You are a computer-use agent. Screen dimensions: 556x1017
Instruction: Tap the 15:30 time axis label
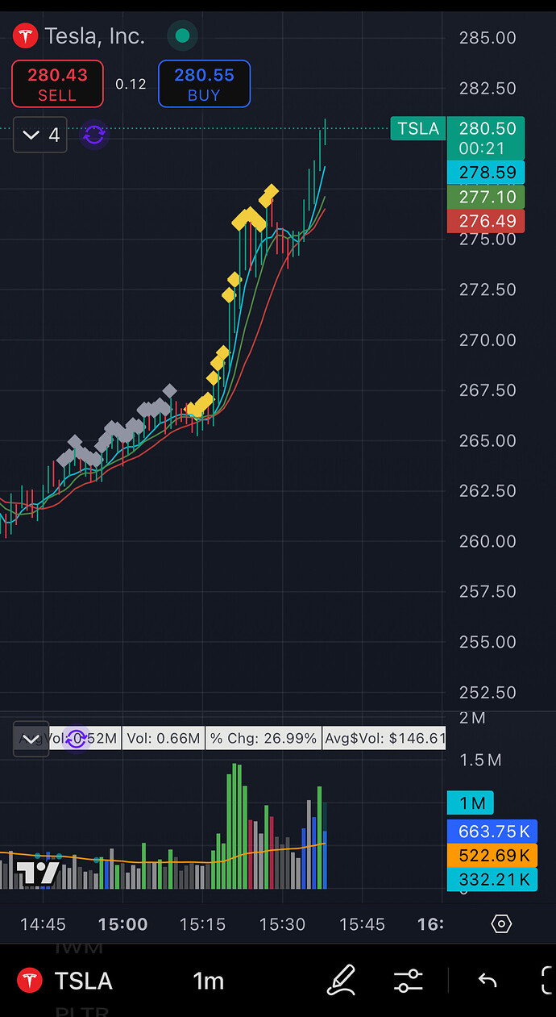282,924
